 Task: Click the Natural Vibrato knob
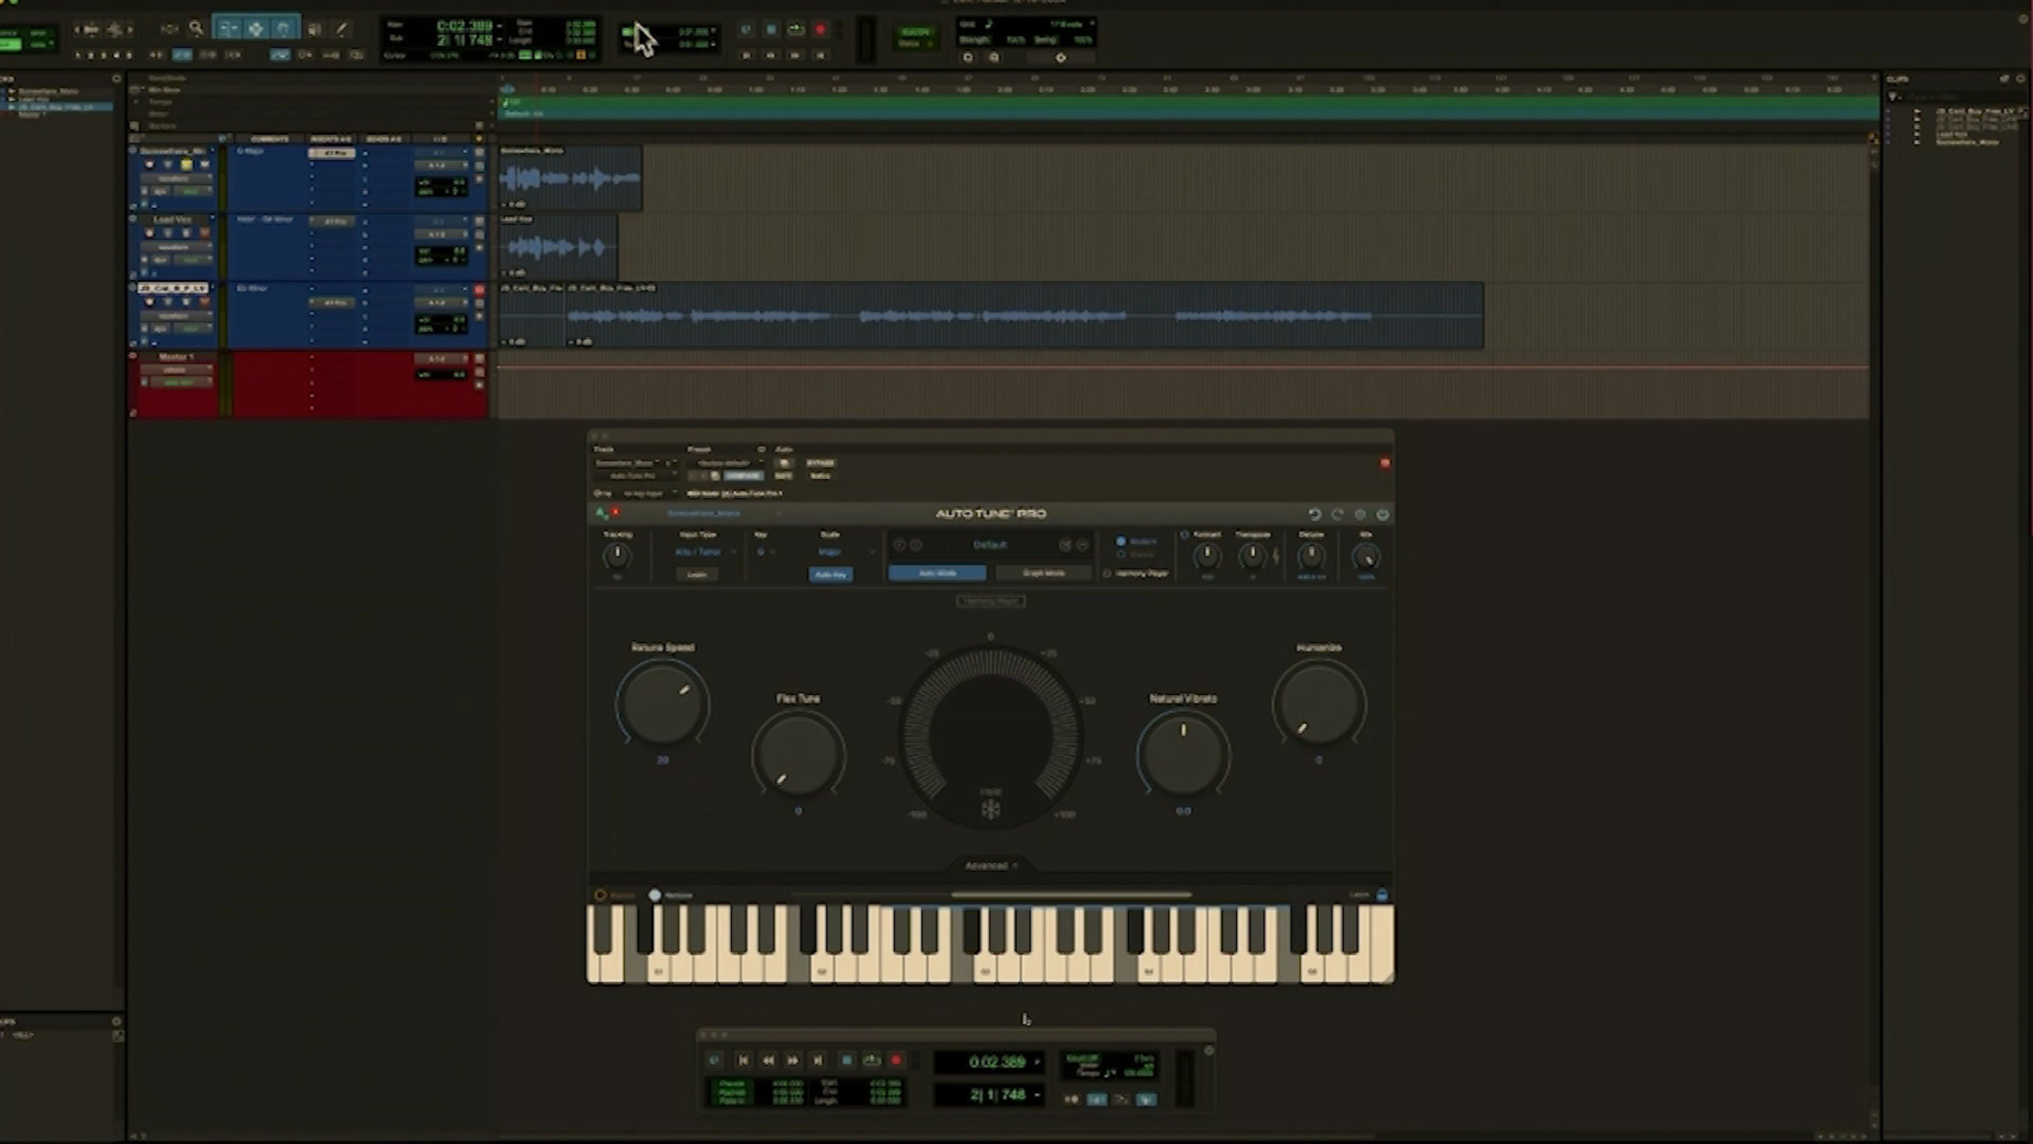(1183, 755)
